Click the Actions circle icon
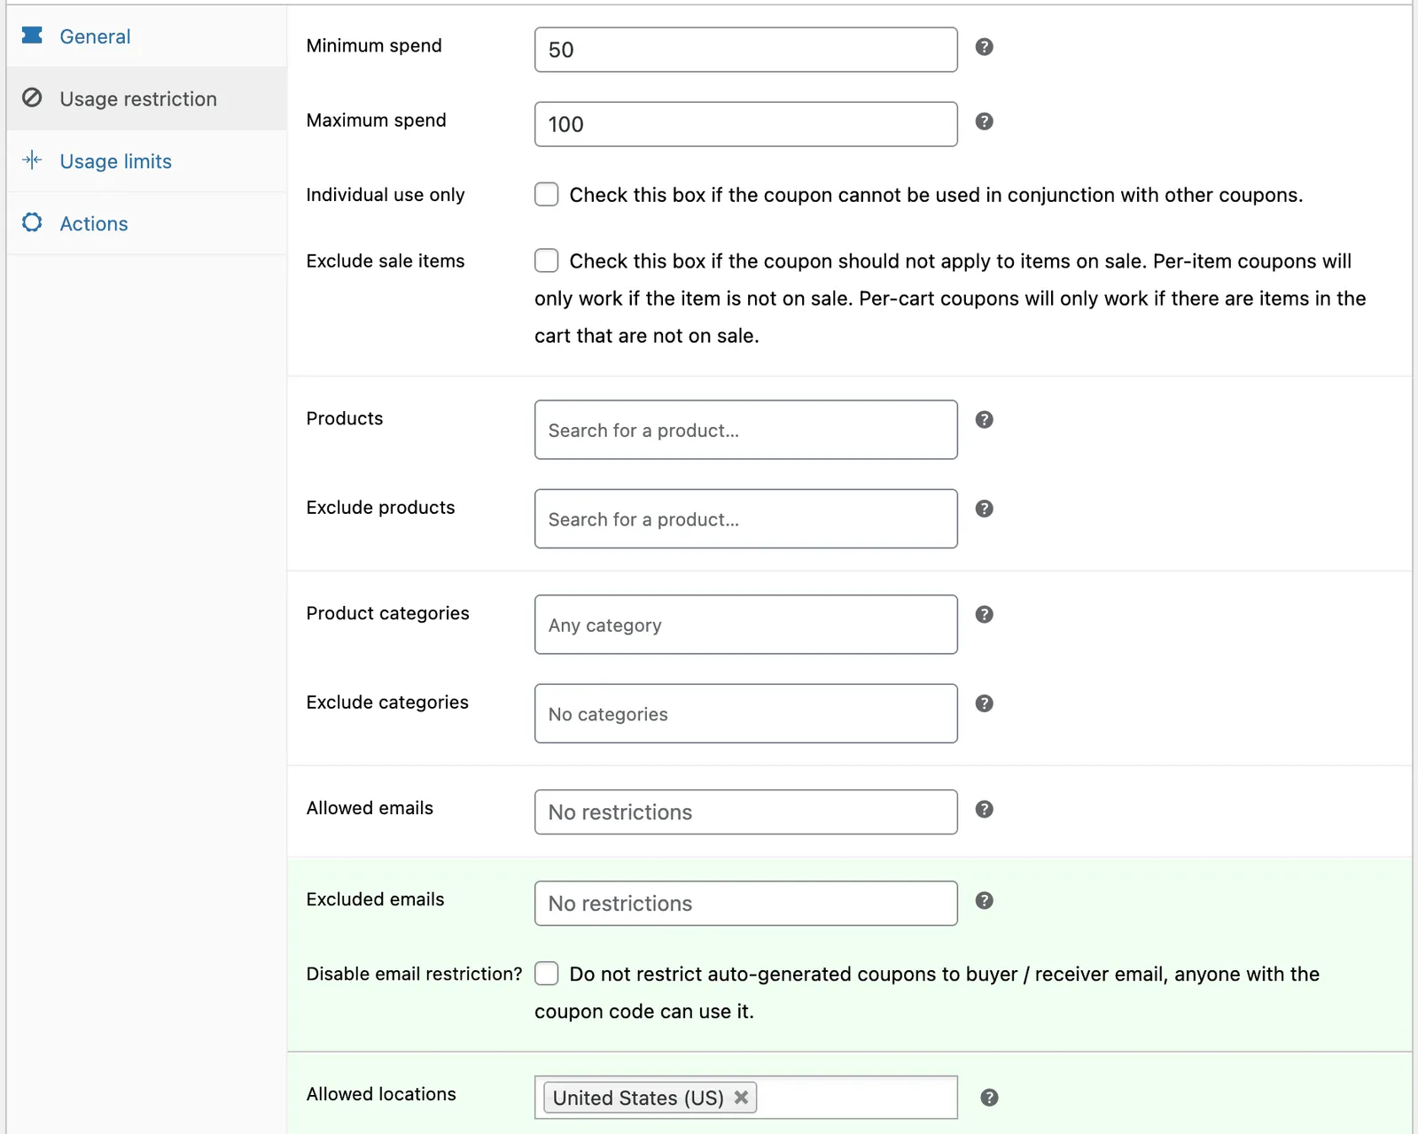Image resolution: width=1418 pixels, height=1134 pixels. click(32, 222)
